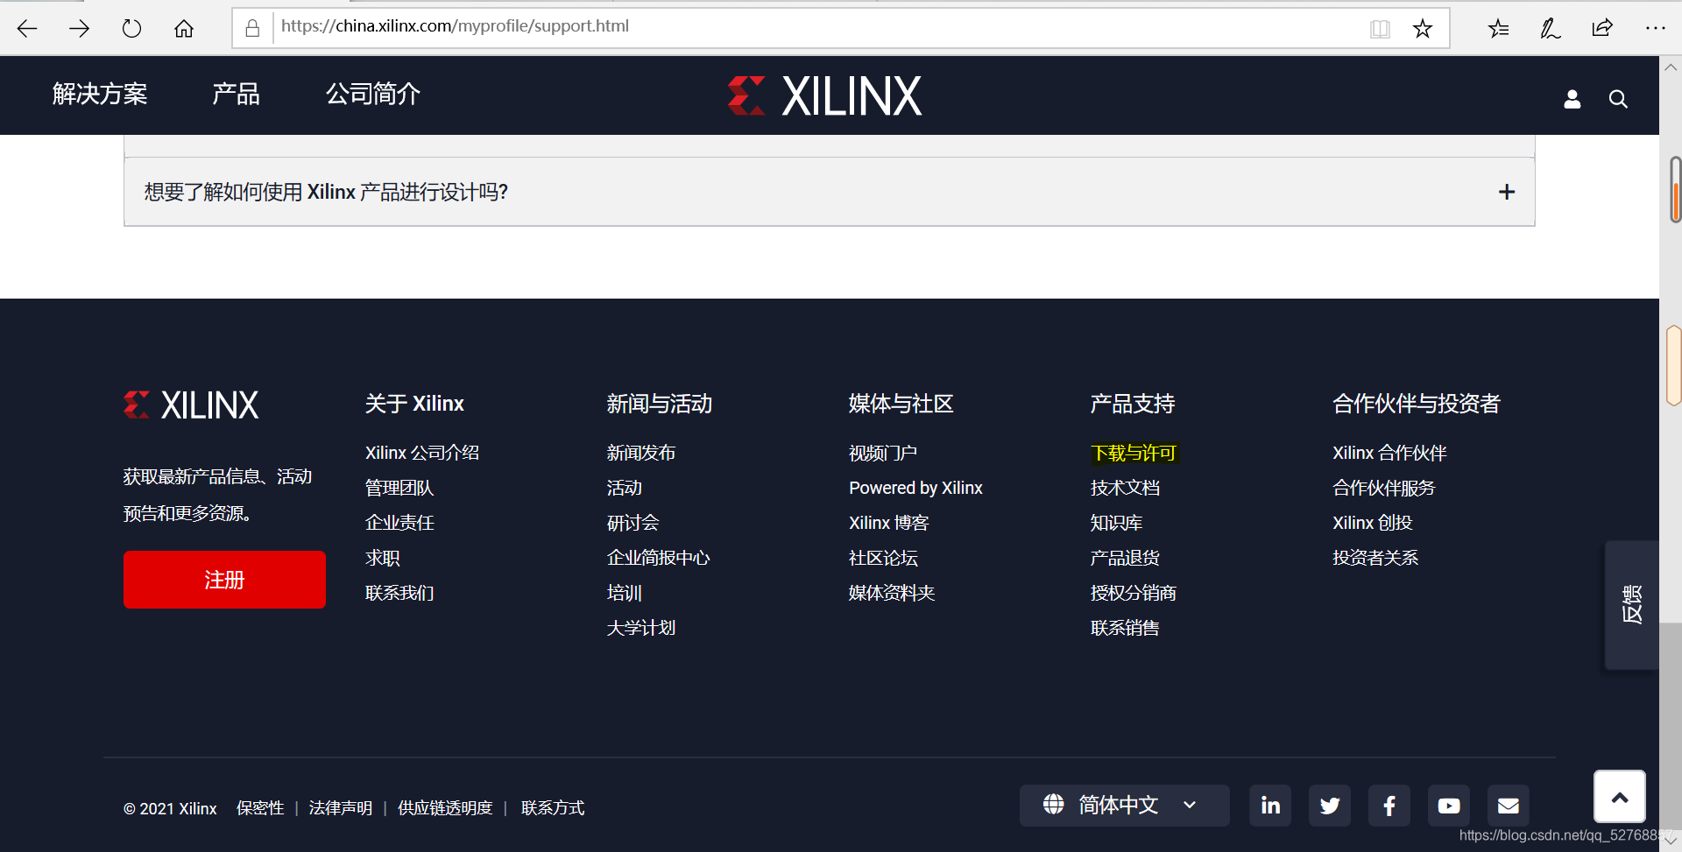
Task: Expand the Xilinx design question accordion plus
Action: coord(1507,192)
